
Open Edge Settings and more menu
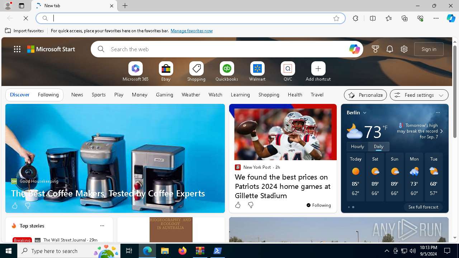pos(436,18)
